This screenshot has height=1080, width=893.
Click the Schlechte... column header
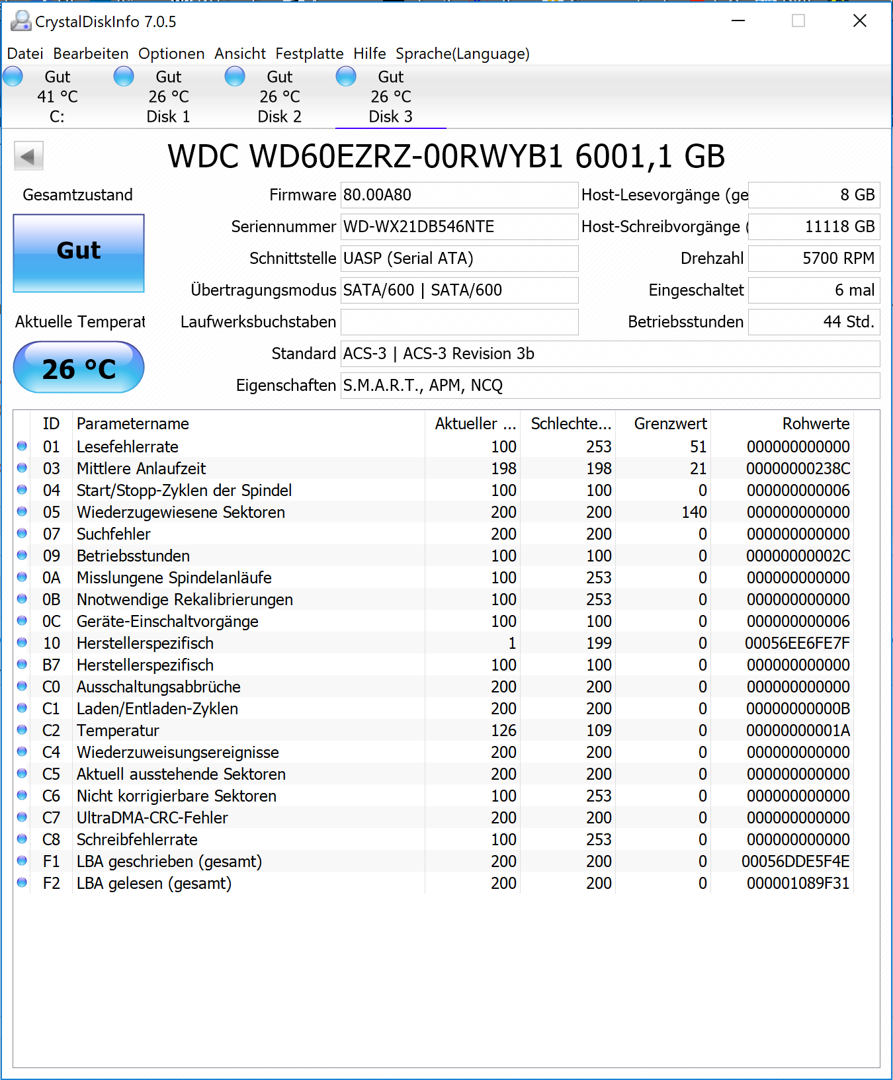click(x=568, y=424)
